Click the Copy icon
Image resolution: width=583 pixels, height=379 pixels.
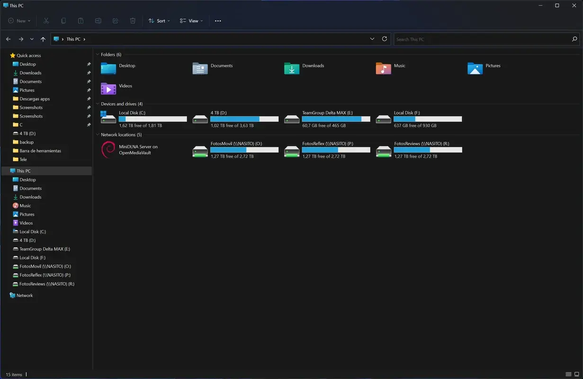click(63, 20)
